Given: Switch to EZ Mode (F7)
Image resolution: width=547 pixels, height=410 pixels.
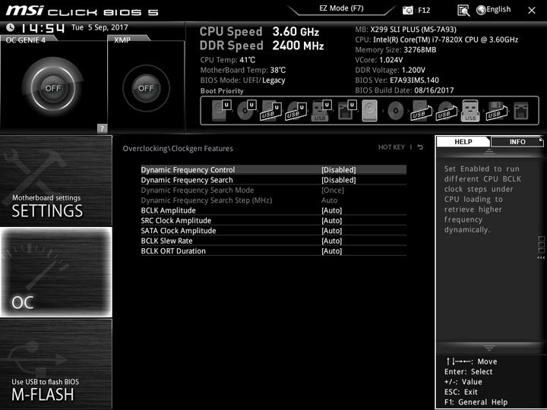Looking at the screenshot, I should (x=342, y=8).
